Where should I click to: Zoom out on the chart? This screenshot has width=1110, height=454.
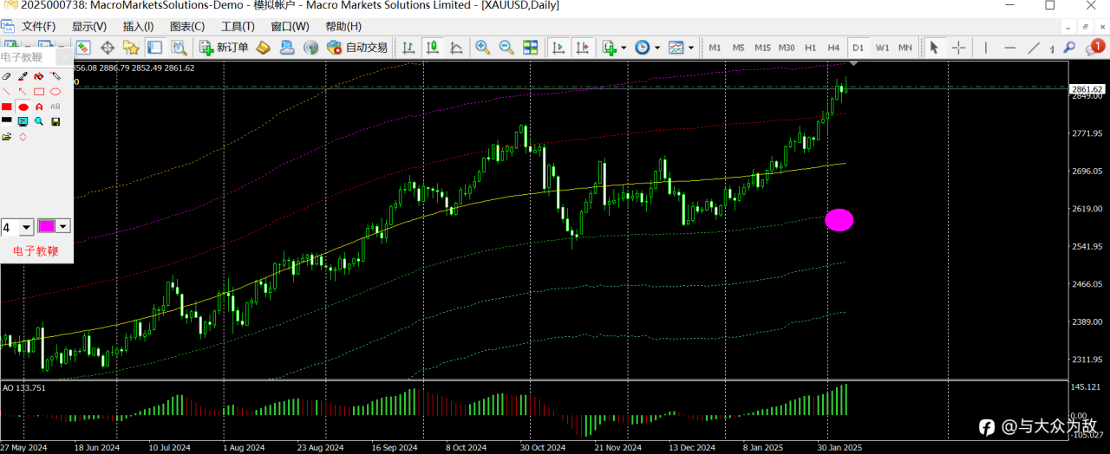(x=506, y=48)
